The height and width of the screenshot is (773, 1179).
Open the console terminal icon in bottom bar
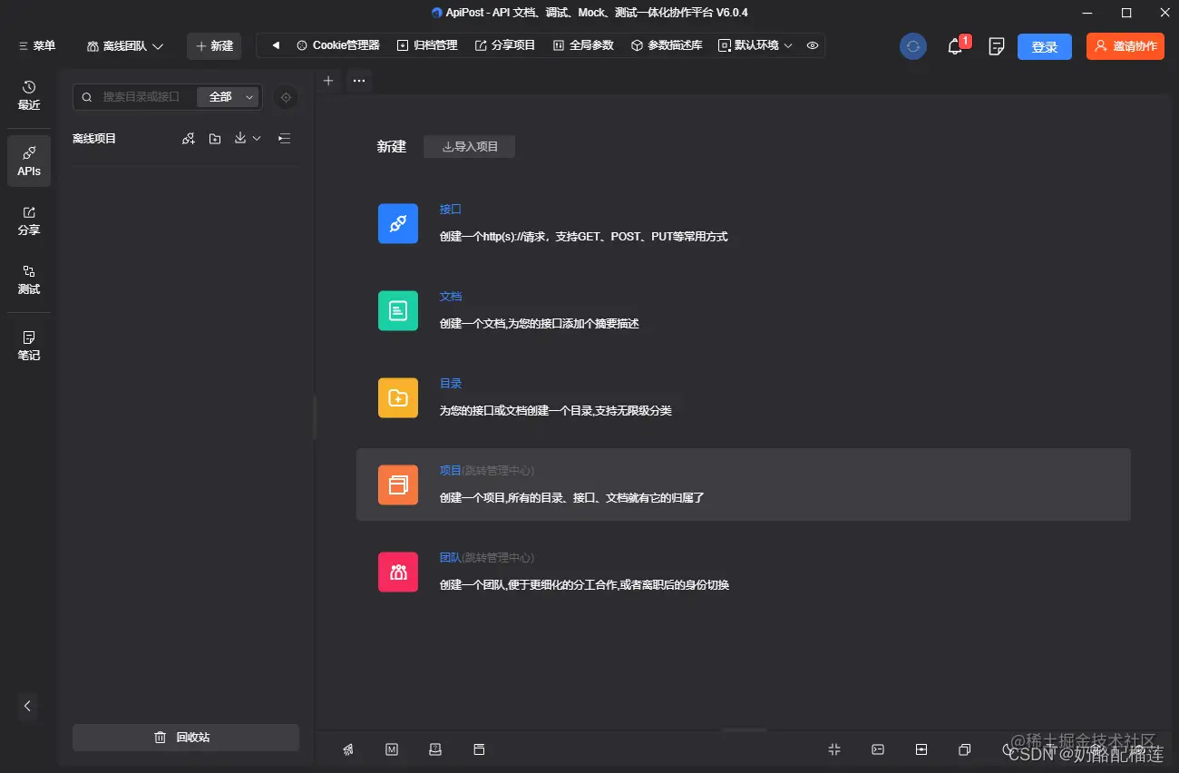[x=878, y=749]
